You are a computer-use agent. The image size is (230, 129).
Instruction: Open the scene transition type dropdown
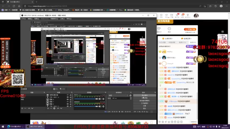coord(118,95)
